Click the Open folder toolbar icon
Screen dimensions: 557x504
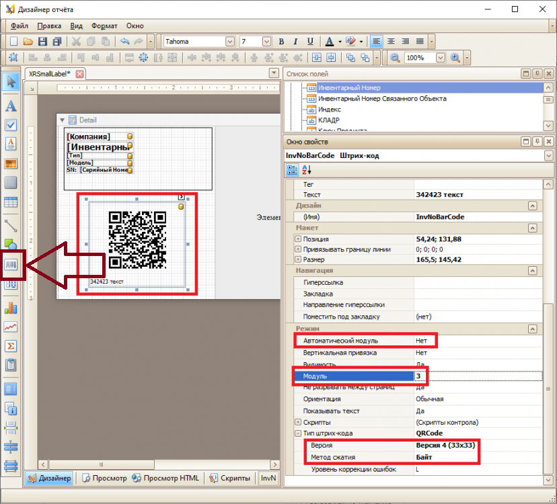tap(28, 41)
